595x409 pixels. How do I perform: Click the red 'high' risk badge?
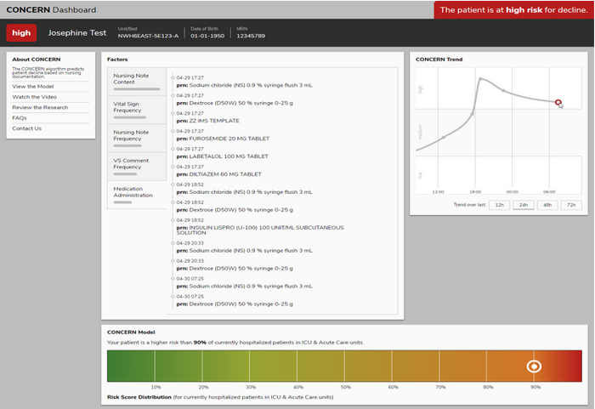pos(21,33)
